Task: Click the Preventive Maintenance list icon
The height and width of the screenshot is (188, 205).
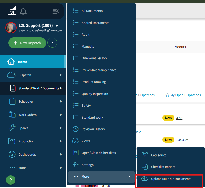Action: 76,70
